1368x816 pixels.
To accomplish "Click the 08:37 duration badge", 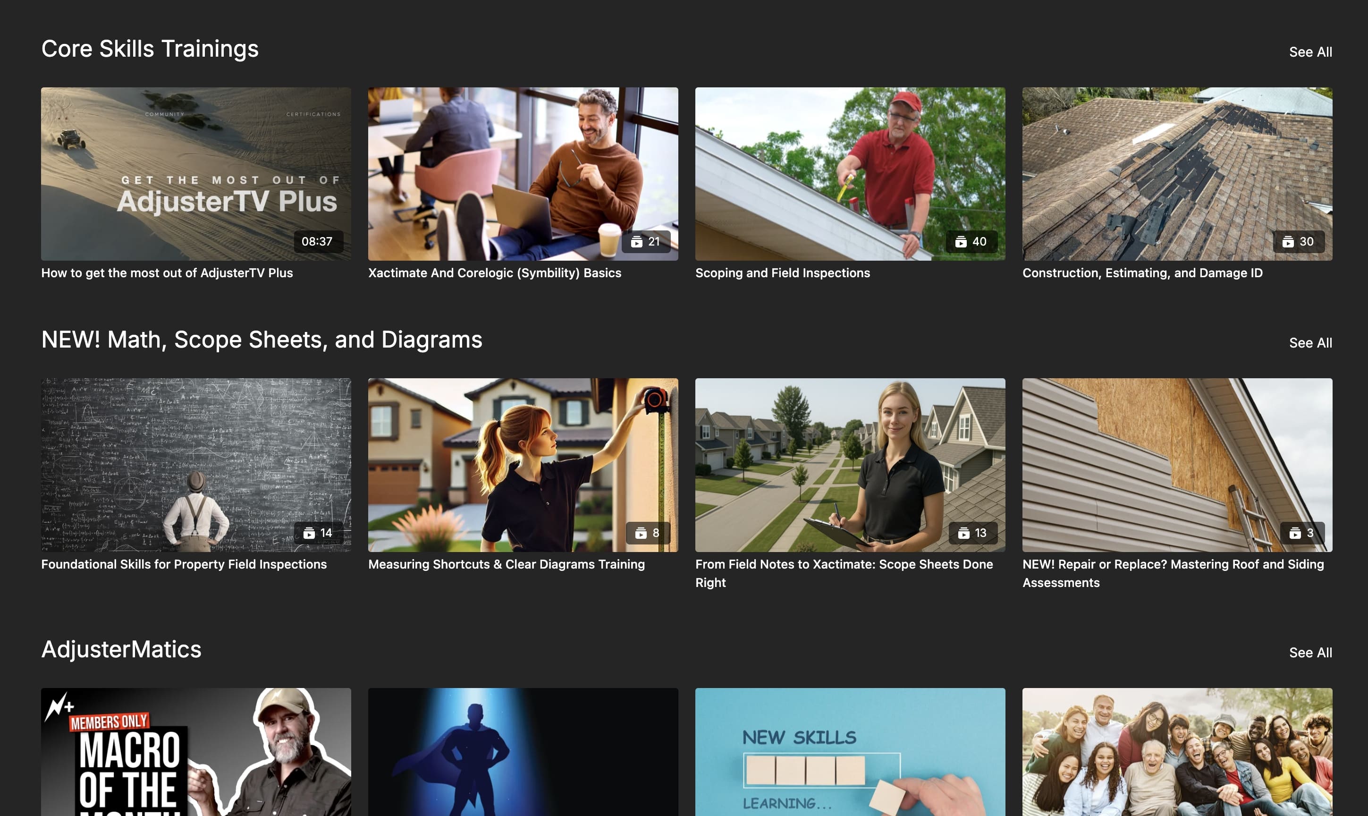I will [318, 241].
